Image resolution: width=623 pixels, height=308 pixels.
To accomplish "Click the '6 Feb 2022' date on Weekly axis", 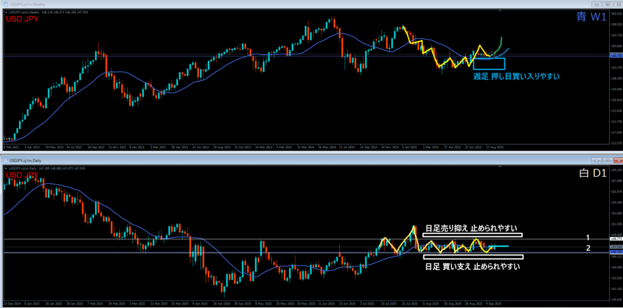I will [11, 147].
